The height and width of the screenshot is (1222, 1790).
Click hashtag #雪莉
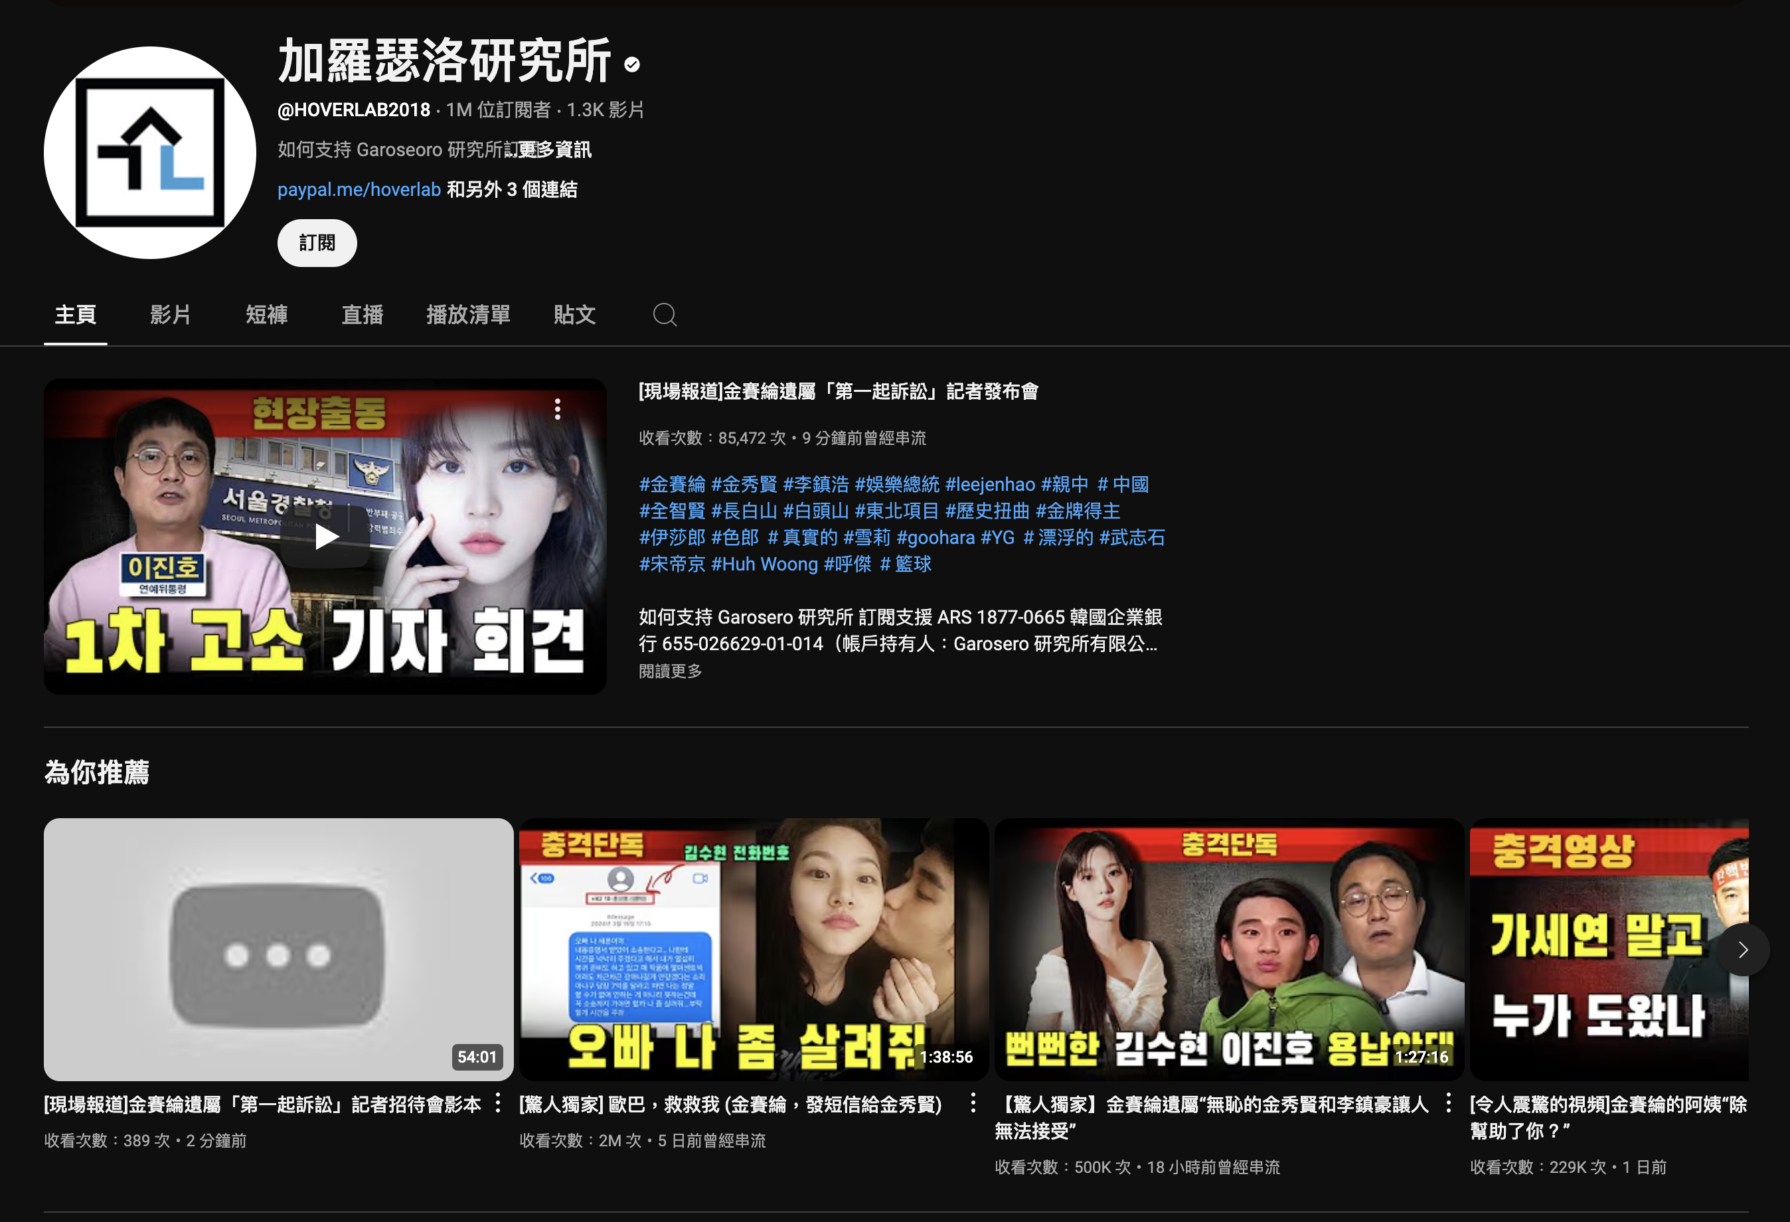pos(867,537)
